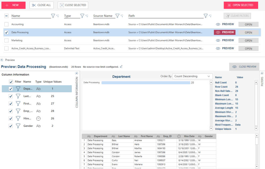Select the Department column header in data grid

[100, 136]
